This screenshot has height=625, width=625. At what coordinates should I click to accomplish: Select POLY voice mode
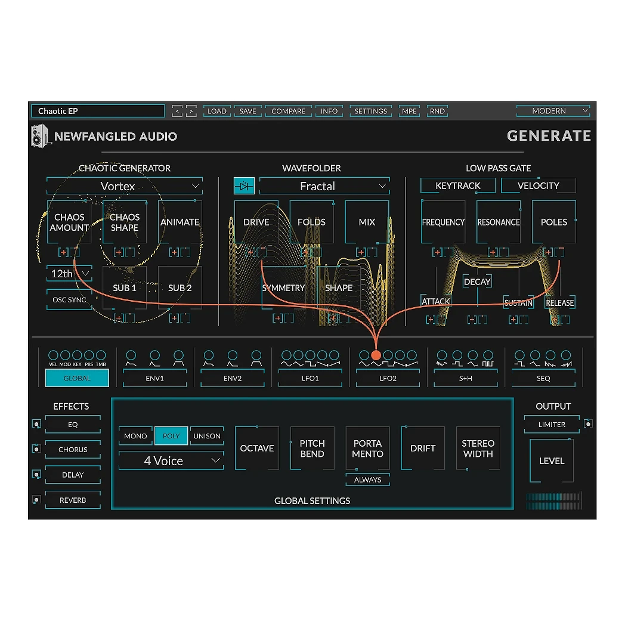pyautogui.click(x=171, y=436)
